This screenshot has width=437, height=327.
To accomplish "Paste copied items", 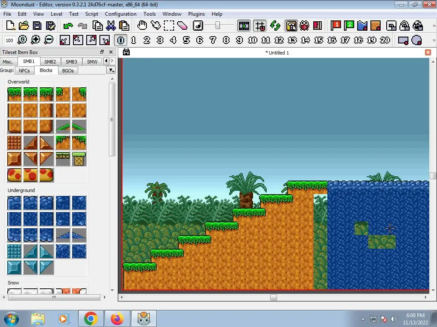I will point(124,26).
